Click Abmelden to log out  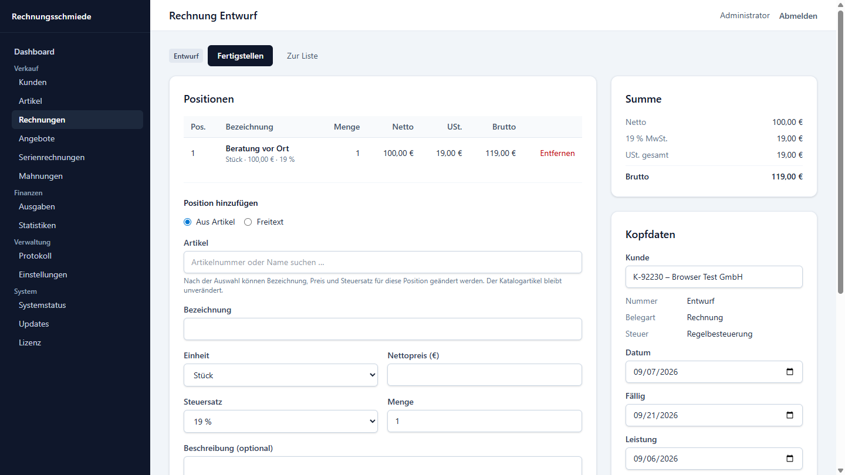798,16
